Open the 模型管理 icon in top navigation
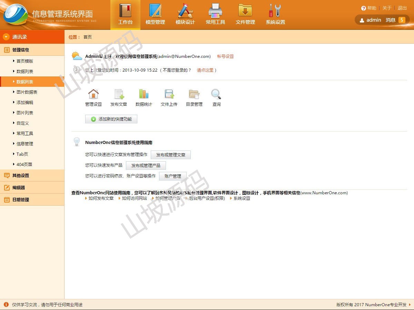This screenshot has width=414, height=310. point(155,11)
